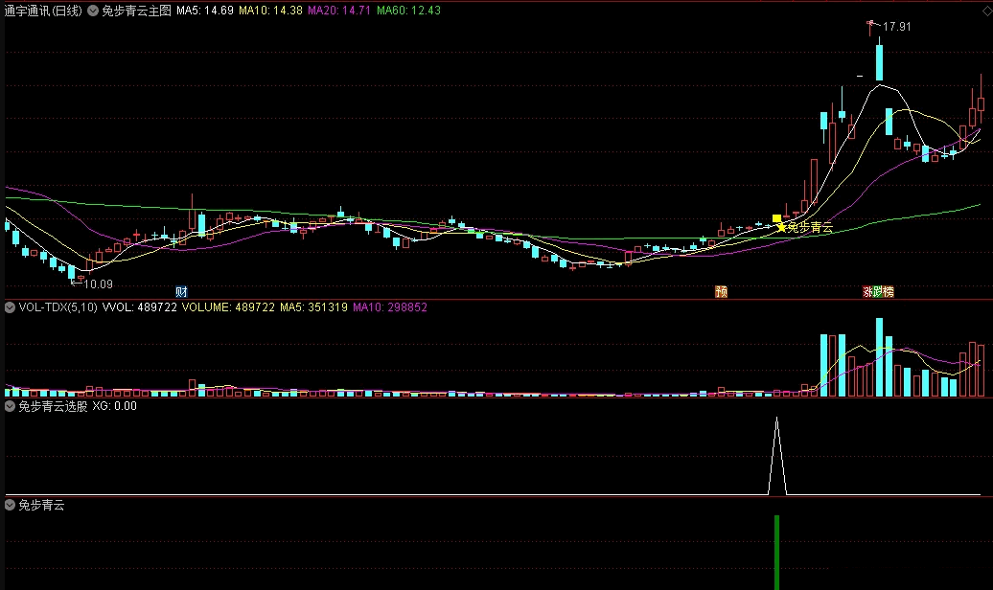Click the volume MA5: 351319 value
This screenshot has height=590, width=993.
coord(313,307)
